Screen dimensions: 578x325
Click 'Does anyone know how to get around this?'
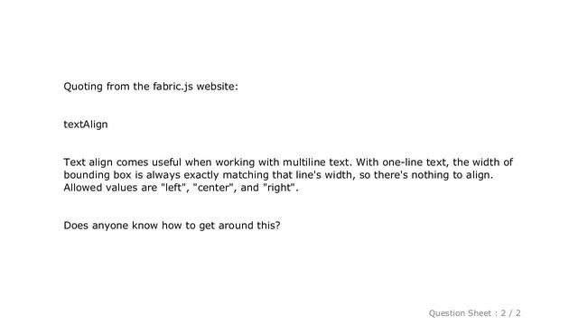172,226
